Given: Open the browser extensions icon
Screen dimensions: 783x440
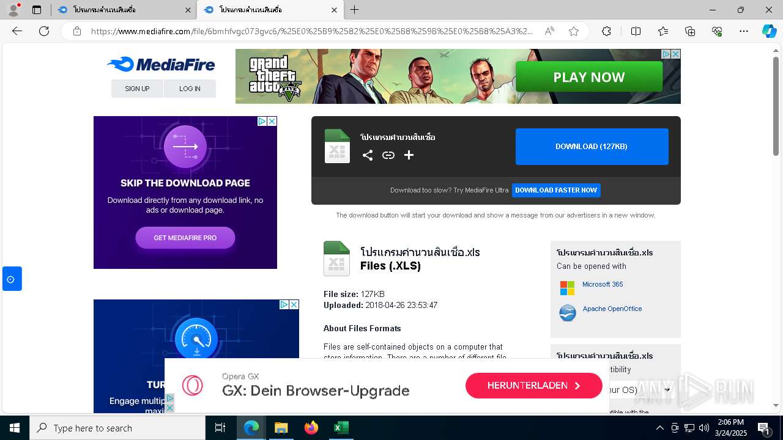Looking at the screenshot, I should (606, 31).
